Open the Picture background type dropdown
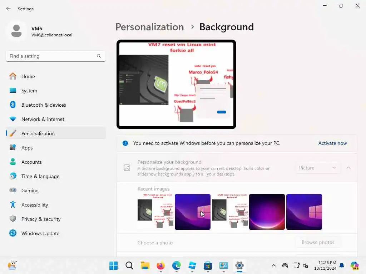Viewport: 366px width, 274px height. pyautogui.click(x=317, y=168)
